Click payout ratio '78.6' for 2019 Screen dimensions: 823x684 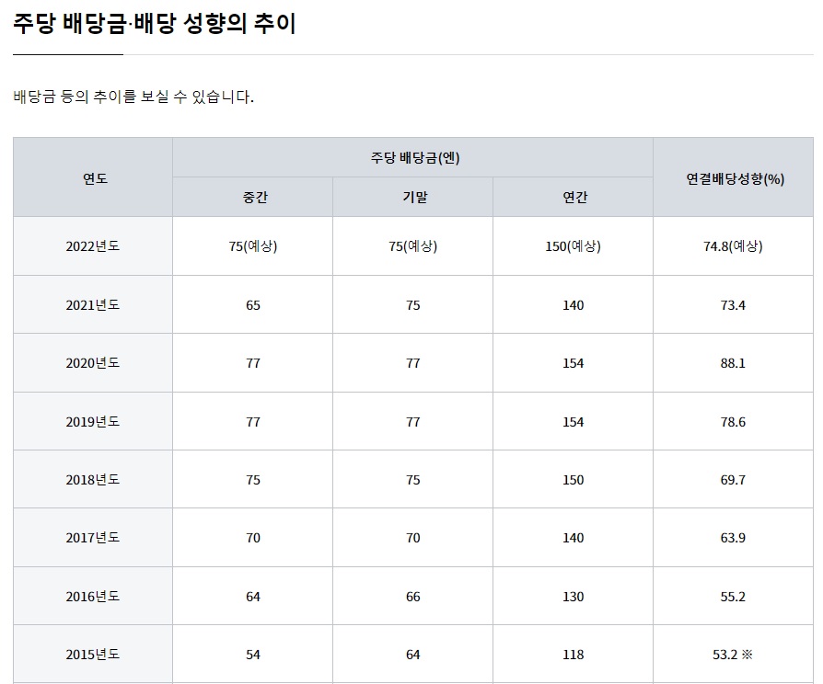pyautogui.click(x=733, y=422)
